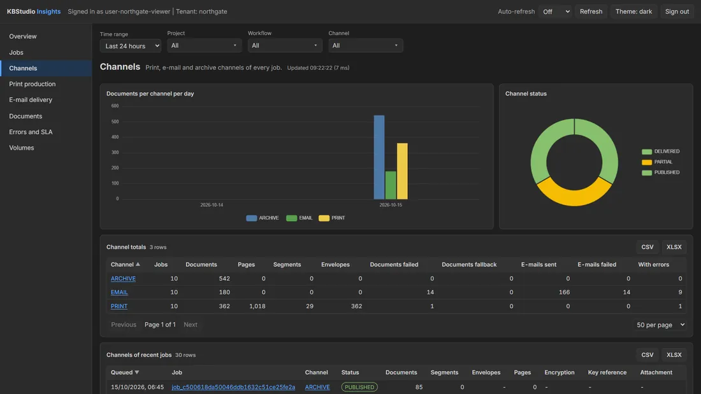Sort Channel totals by Channel column
Image resolution: width=701 pixels, height=394 pixels.
pyautogui.click(x=125, y=264)
